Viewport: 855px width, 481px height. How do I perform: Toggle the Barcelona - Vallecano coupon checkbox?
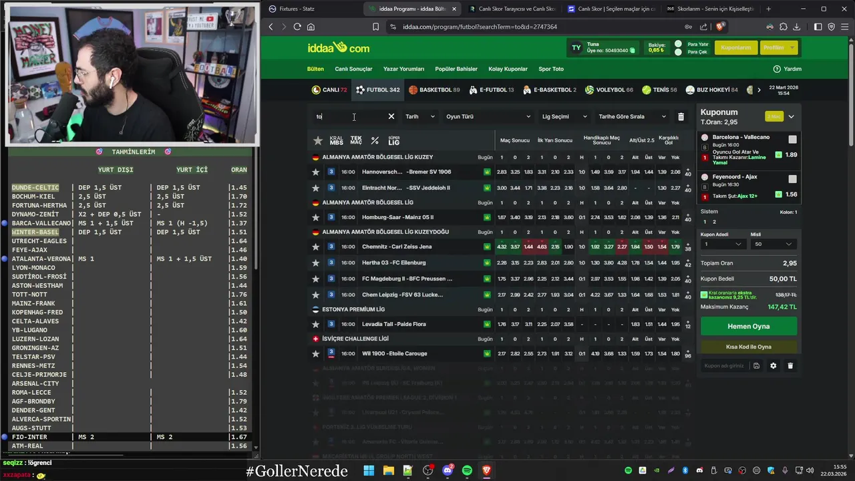tap(792, 140)
